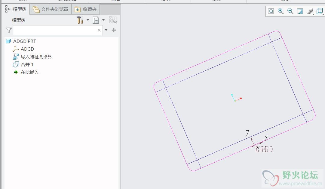Viewport: 325px width, 189px height.
Task: Clear the search field with X
Action: point(99,30)
